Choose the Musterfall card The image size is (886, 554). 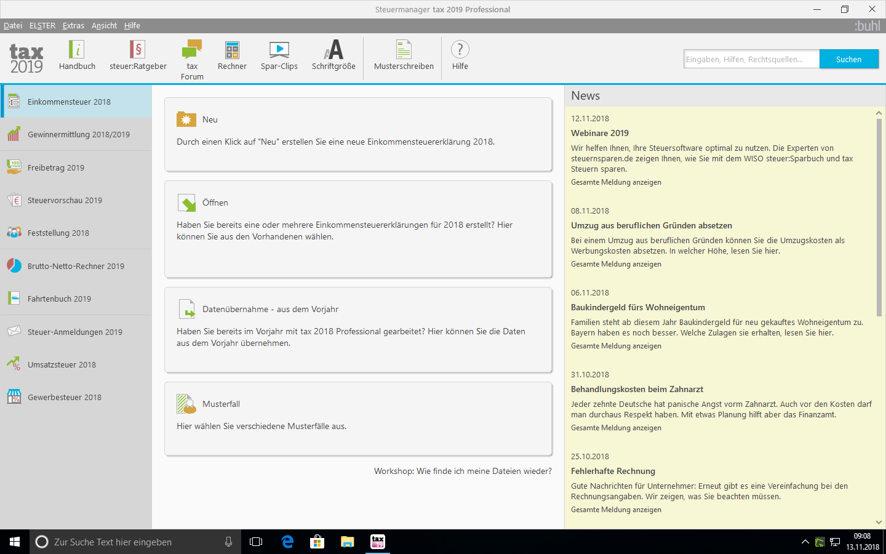click(x=358, y=419)
